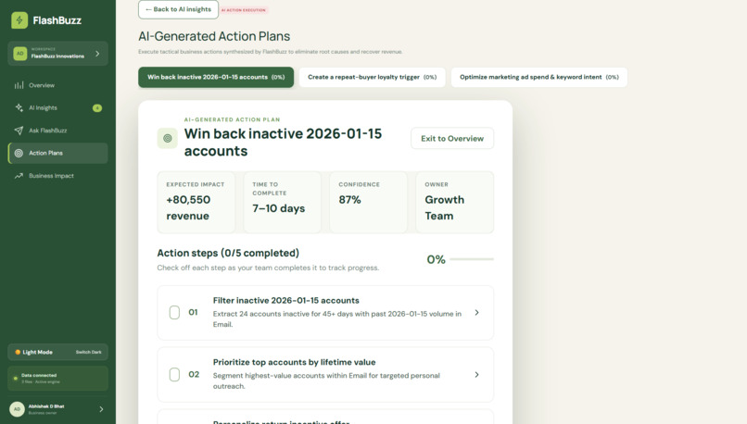Click the 0% progress percentage label

(436, 259)
